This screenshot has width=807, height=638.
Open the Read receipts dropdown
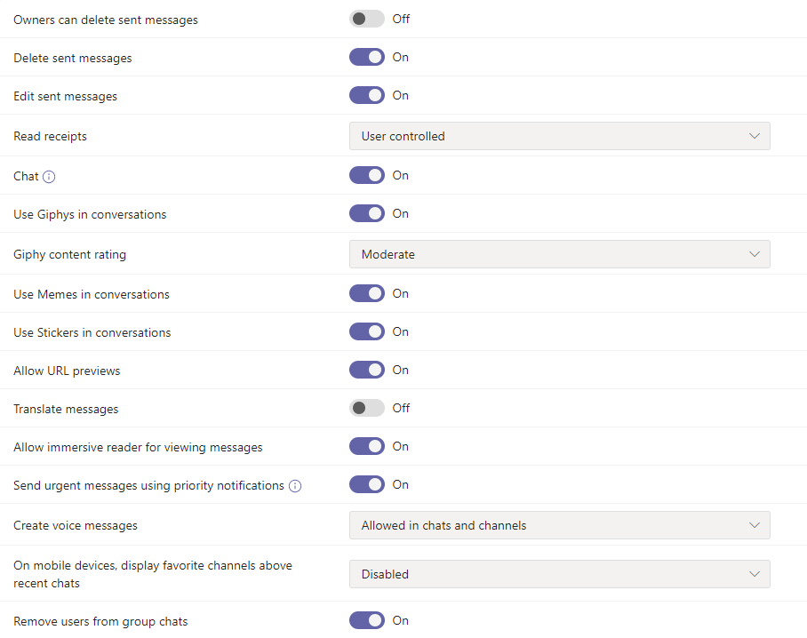point(559,136)
